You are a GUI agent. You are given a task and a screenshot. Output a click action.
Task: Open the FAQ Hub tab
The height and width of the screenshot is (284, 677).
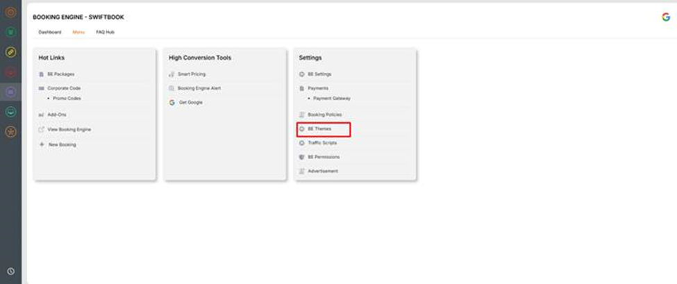point(105,32)
